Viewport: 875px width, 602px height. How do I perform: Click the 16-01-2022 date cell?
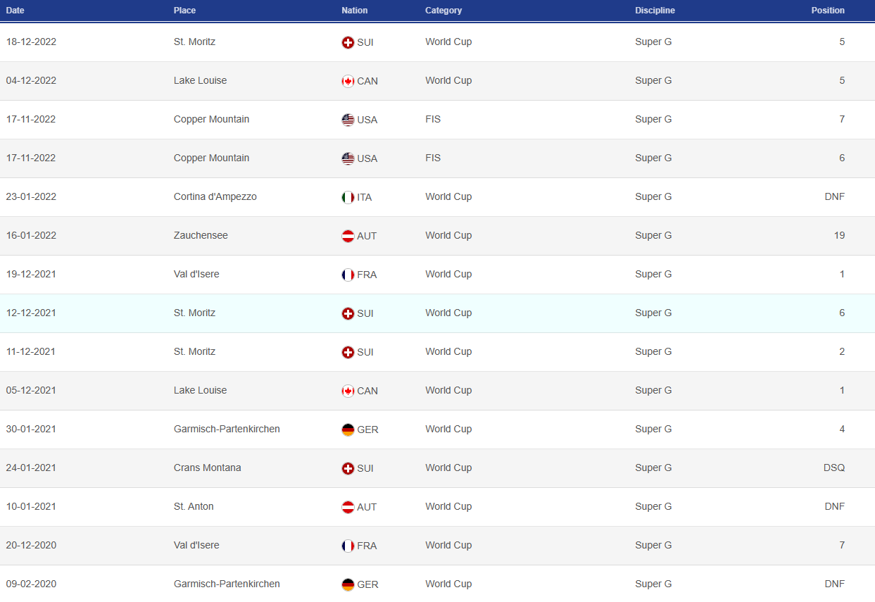31,235
